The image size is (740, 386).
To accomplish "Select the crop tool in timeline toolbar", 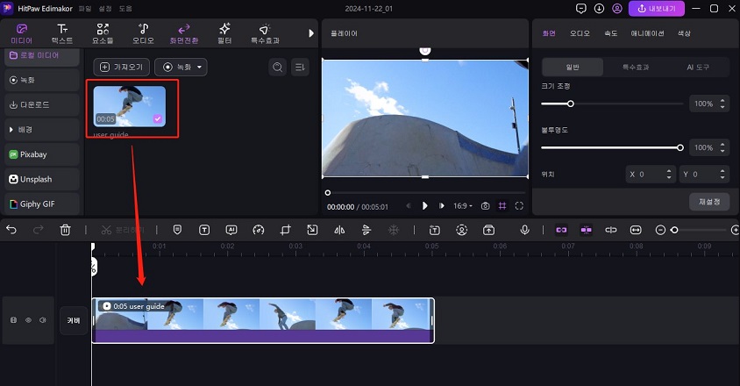I will pyautogui.click(x=285, y=230).
